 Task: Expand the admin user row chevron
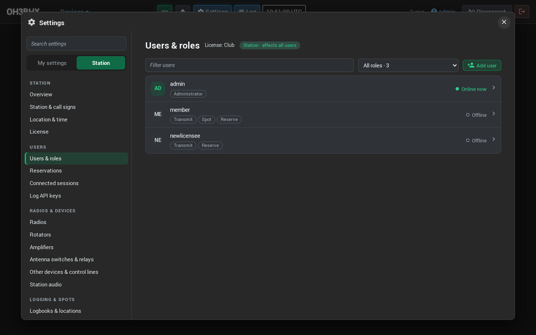(x=494, y=88)
